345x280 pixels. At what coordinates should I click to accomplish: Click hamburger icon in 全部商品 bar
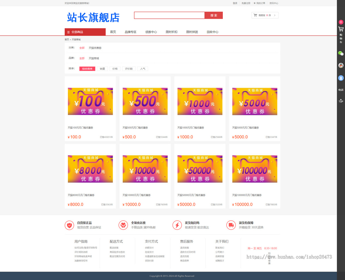point(68,32)
